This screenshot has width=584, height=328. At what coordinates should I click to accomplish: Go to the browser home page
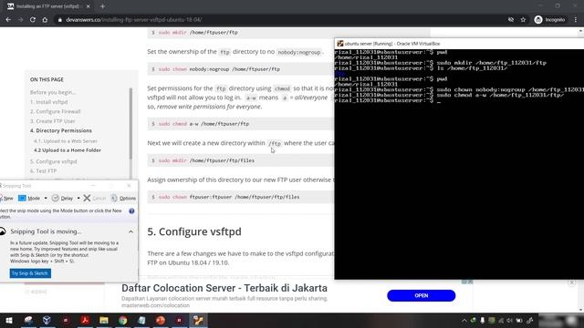pos(45,20)
